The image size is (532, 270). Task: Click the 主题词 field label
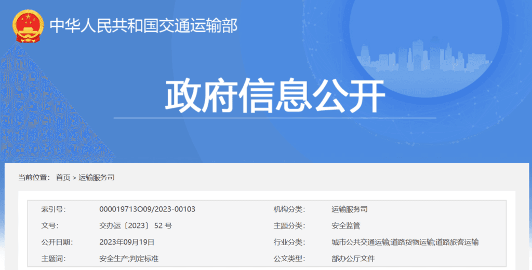pyautogui.click(x=54, y=259)
